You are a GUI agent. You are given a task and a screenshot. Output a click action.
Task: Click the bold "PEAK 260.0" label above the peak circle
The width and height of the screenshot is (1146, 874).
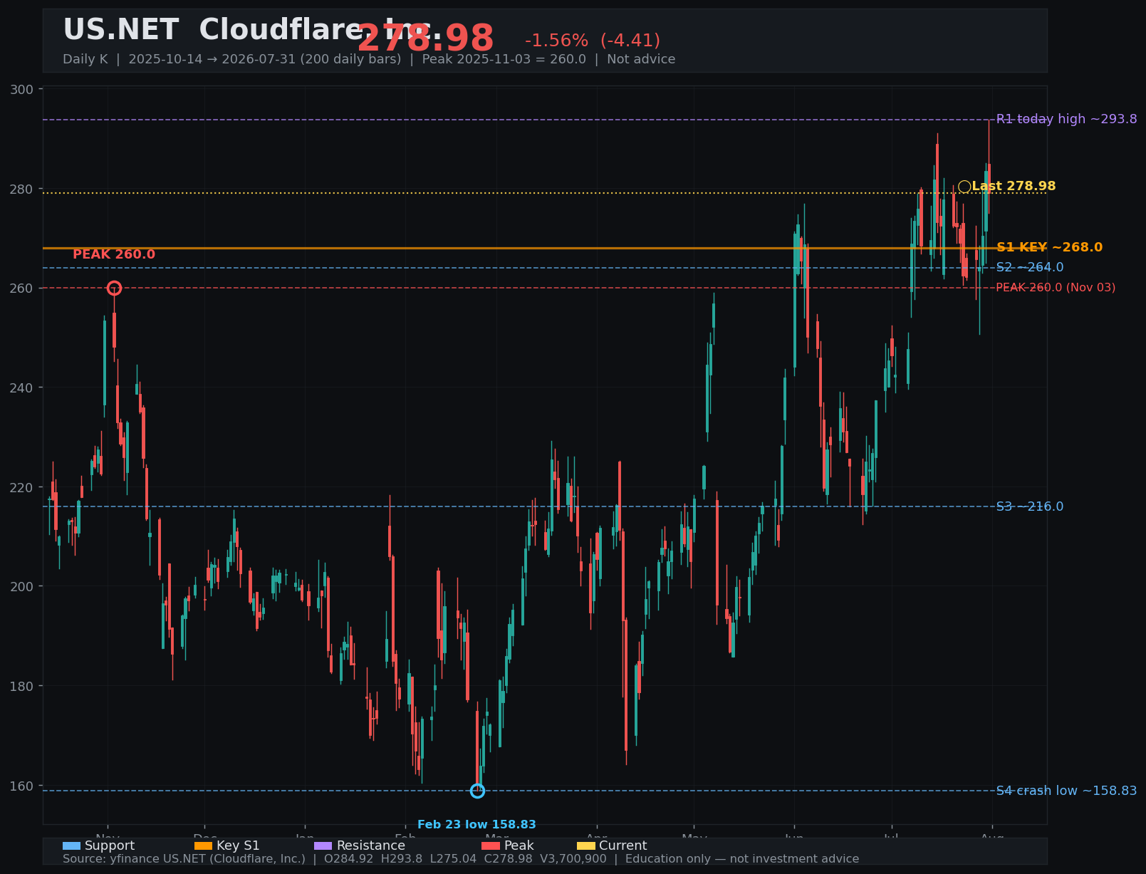(x=114, y=255)
